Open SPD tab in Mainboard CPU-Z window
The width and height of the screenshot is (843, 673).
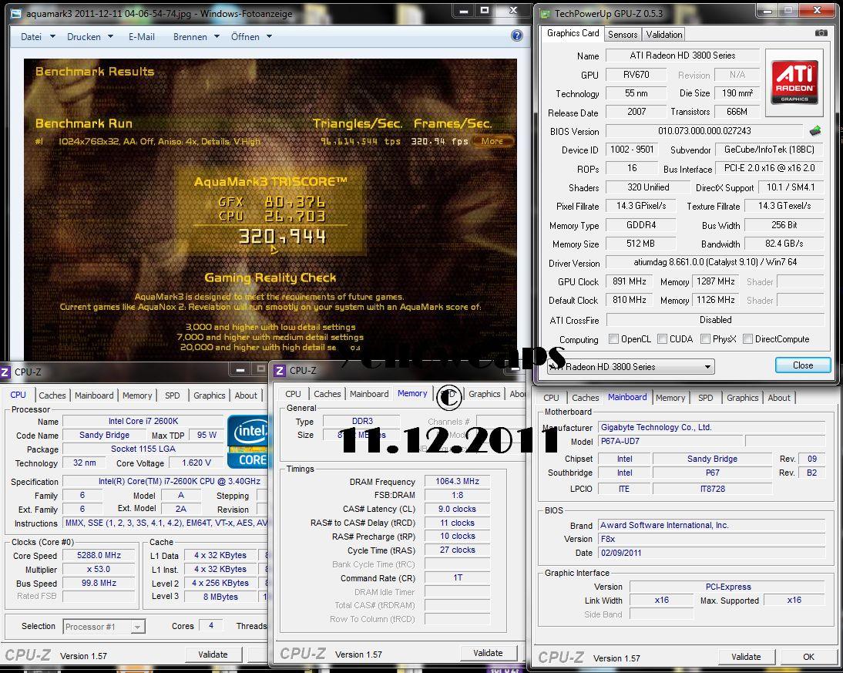[x=705, y=398]
